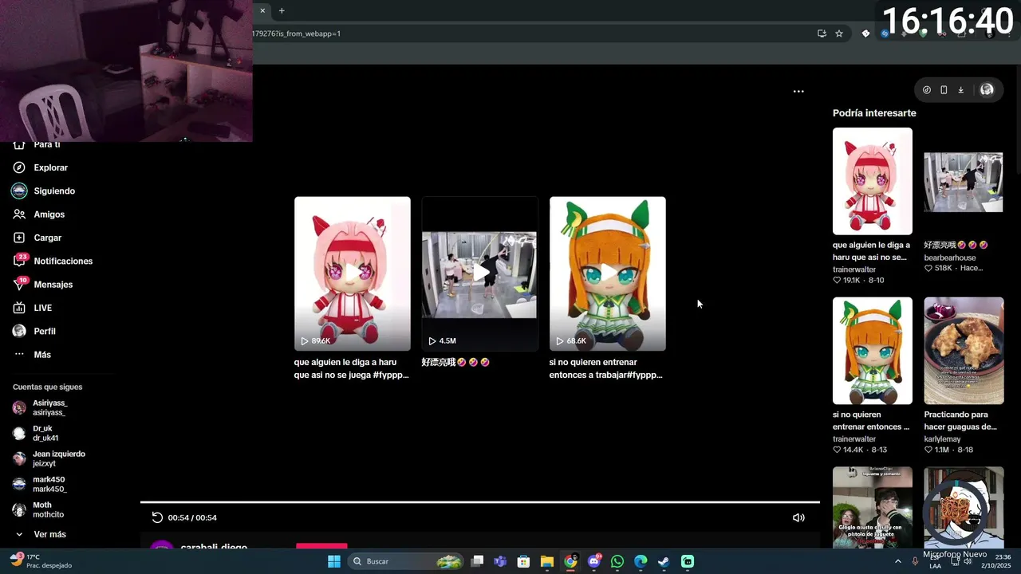
Task: Open WhatsApp from taskbar
Action: tap(617, 561)
